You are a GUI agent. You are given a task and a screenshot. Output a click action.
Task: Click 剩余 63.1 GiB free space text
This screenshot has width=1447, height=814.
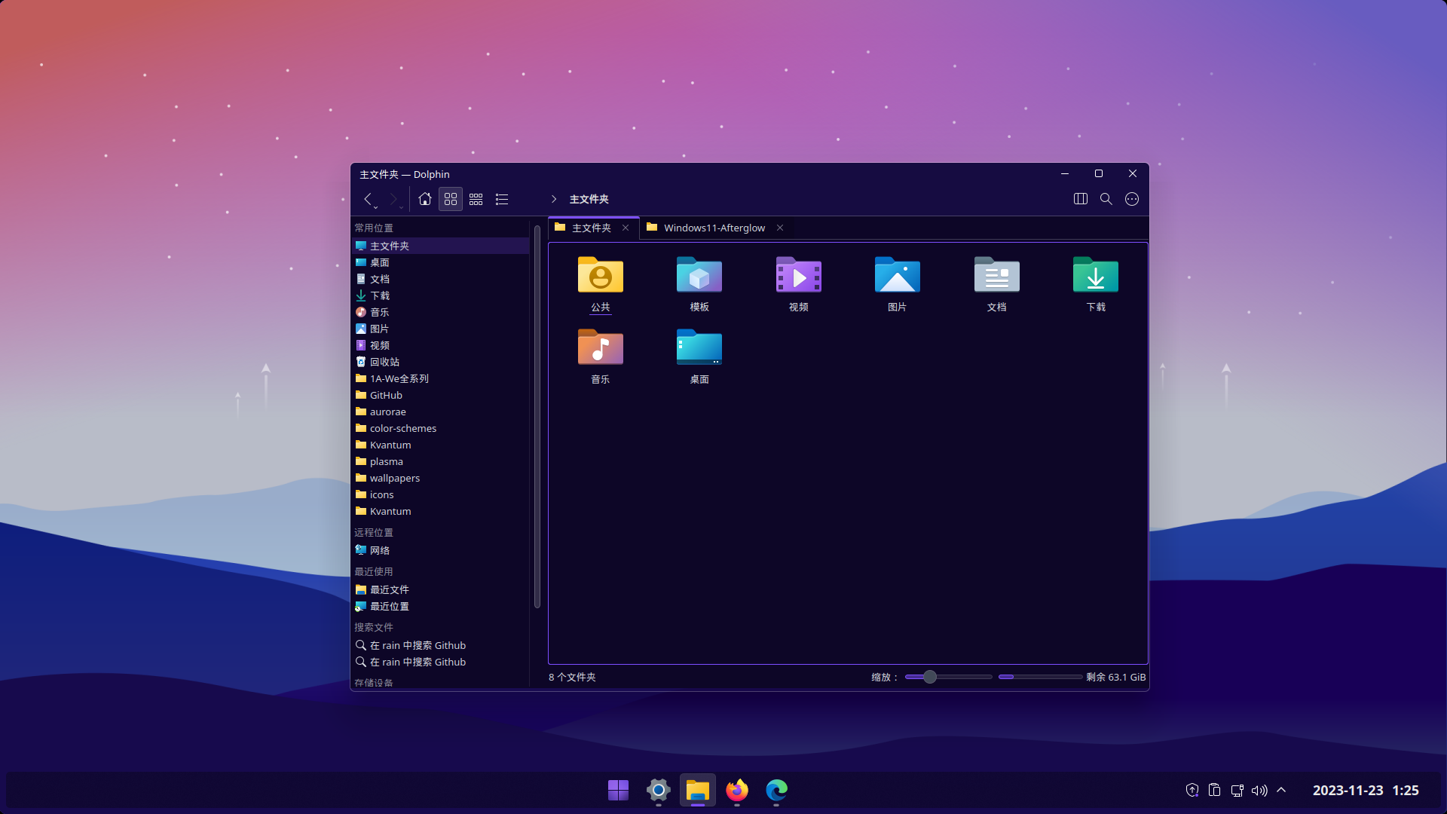[x=1116, y=677]
